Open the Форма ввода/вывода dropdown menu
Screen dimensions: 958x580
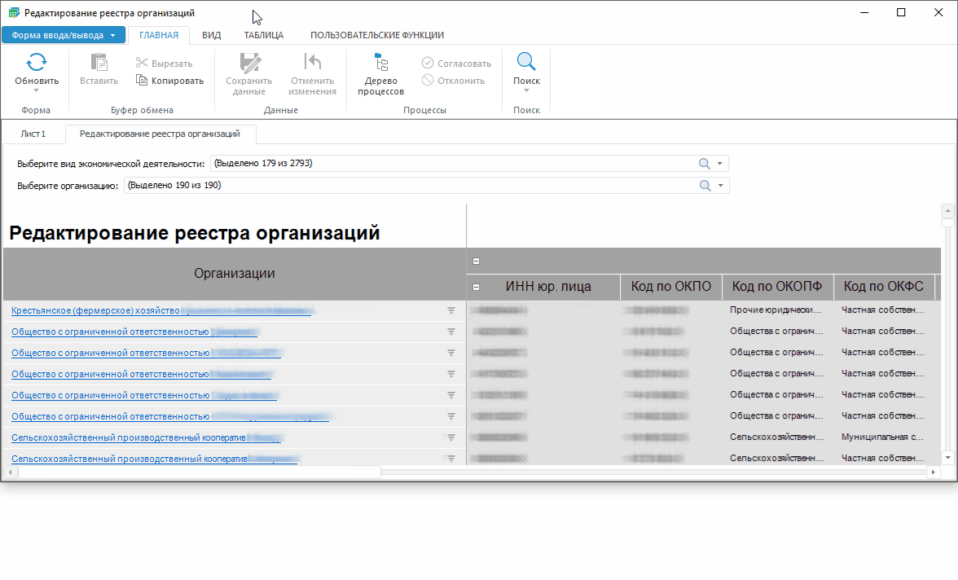(64, 35)
